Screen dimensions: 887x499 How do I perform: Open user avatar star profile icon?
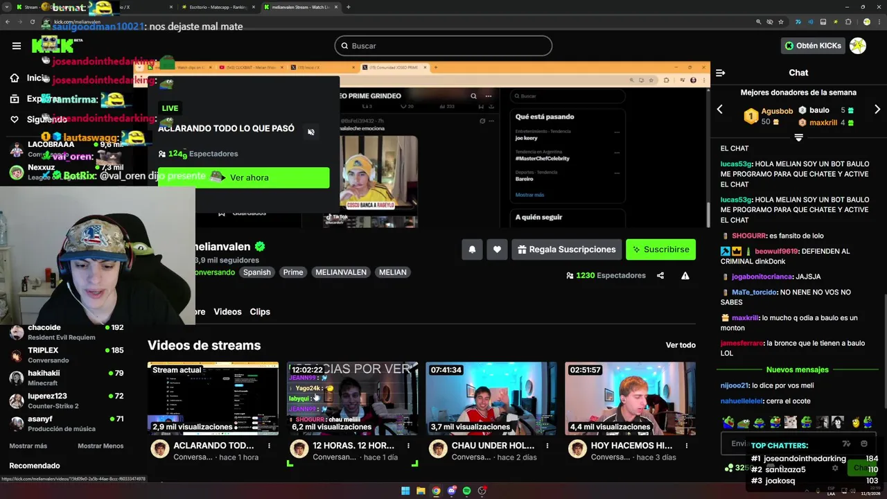pyautogui.click(x=858, y=46)
